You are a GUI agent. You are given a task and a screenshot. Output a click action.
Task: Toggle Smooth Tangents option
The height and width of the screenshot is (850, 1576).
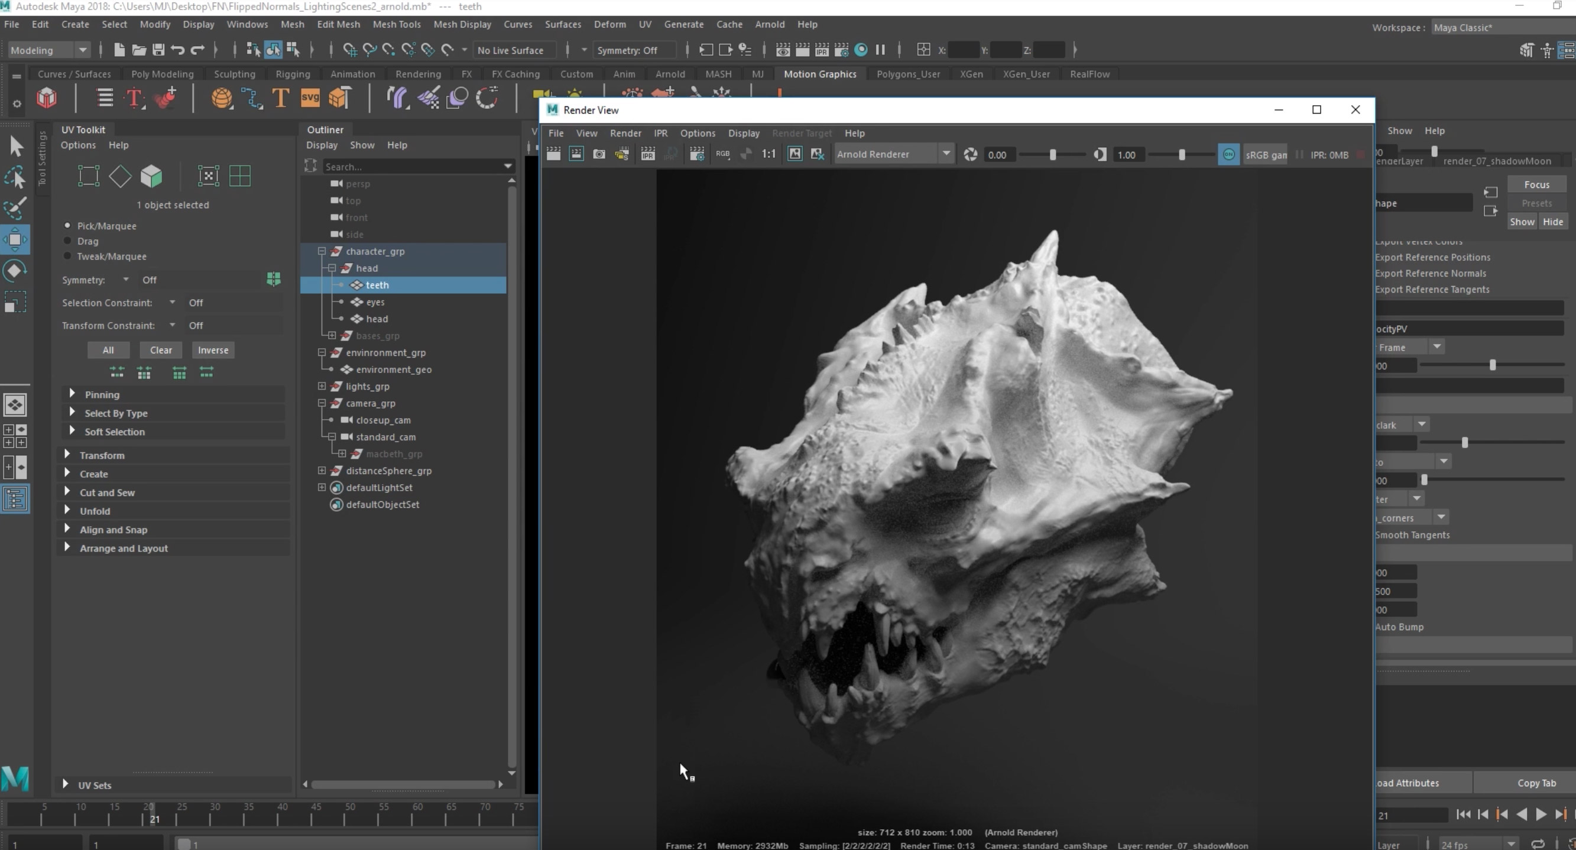(1413, 535)
